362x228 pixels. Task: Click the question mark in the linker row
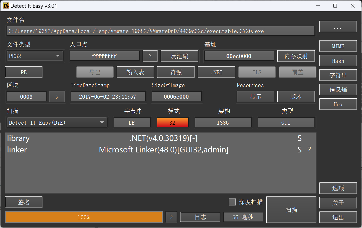coord(309,150)
